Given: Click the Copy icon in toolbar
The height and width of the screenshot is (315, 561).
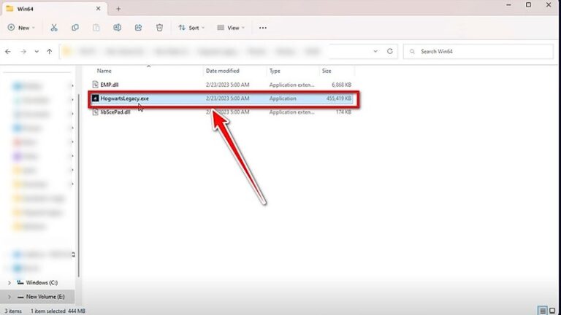Looking at the screenshot, I should pyautogui.click(x=75, y=28).
